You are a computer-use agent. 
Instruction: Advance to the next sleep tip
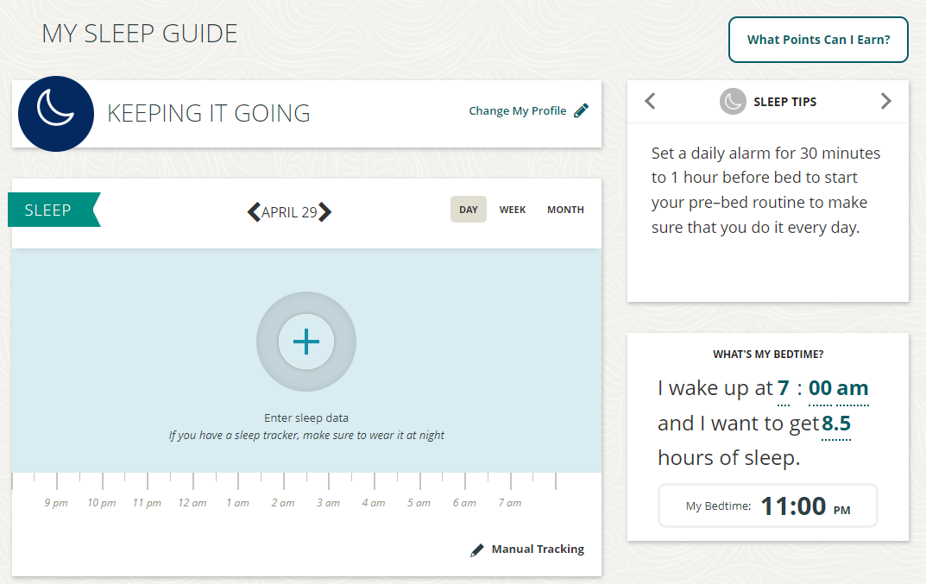(x=885, y=101)
